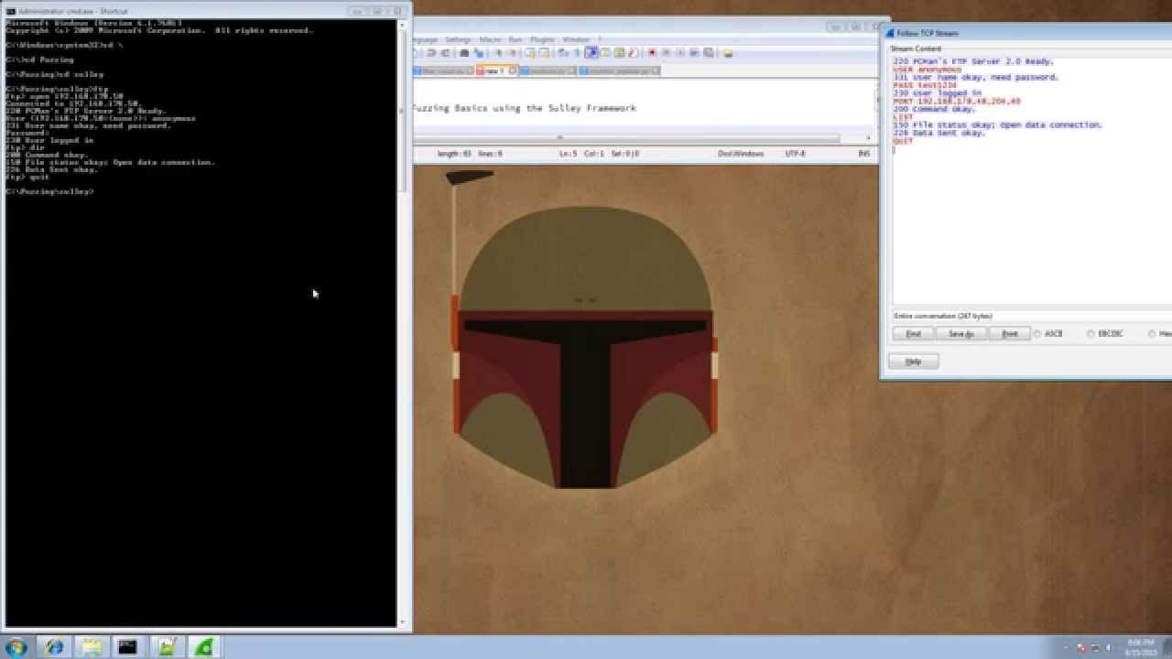Click Run Macro Multiple Times icon
Screen dimensions: 1172x659
pos(694,53)
